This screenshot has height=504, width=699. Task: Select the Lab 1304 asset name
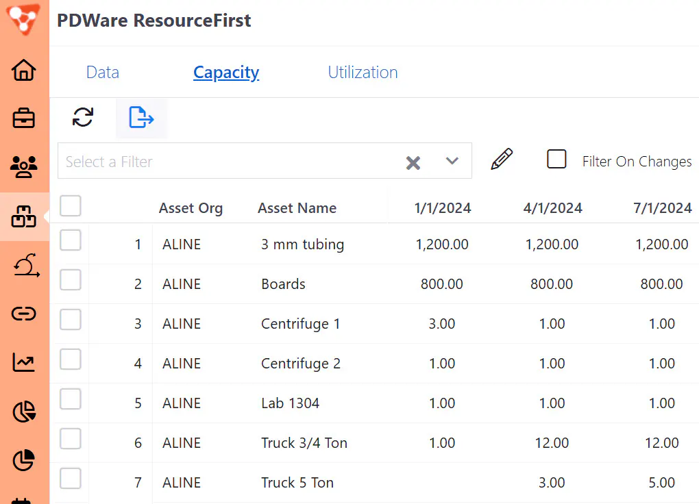click(290, 403)
